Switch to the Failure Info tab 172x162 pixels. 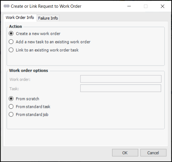tap(48, 18)
